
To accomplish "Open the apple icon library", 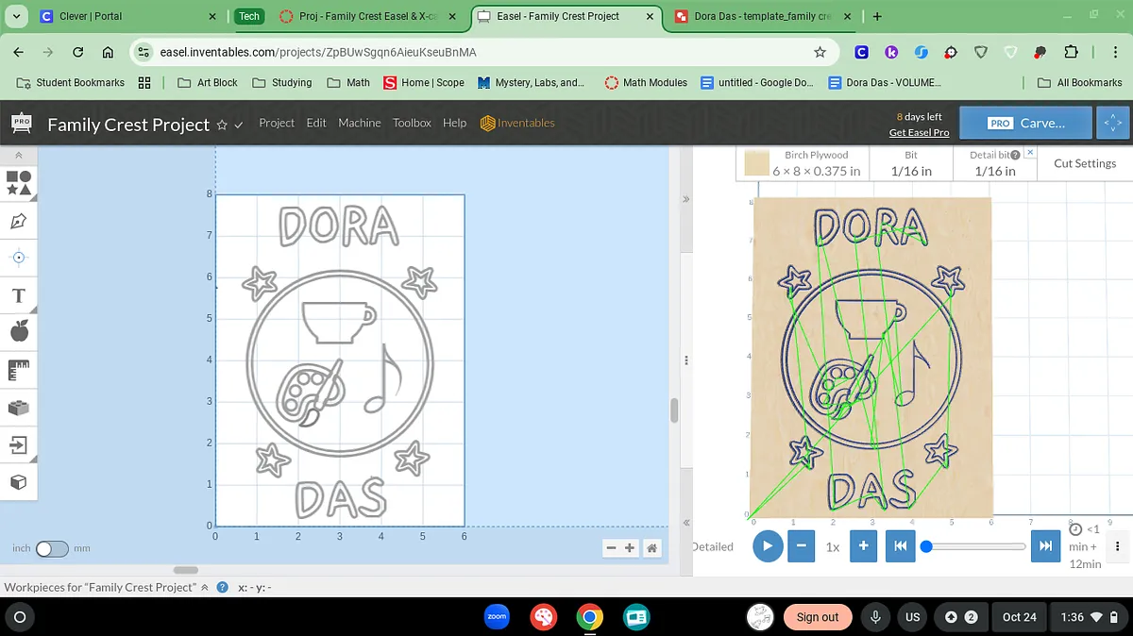I will coord(19,331).
